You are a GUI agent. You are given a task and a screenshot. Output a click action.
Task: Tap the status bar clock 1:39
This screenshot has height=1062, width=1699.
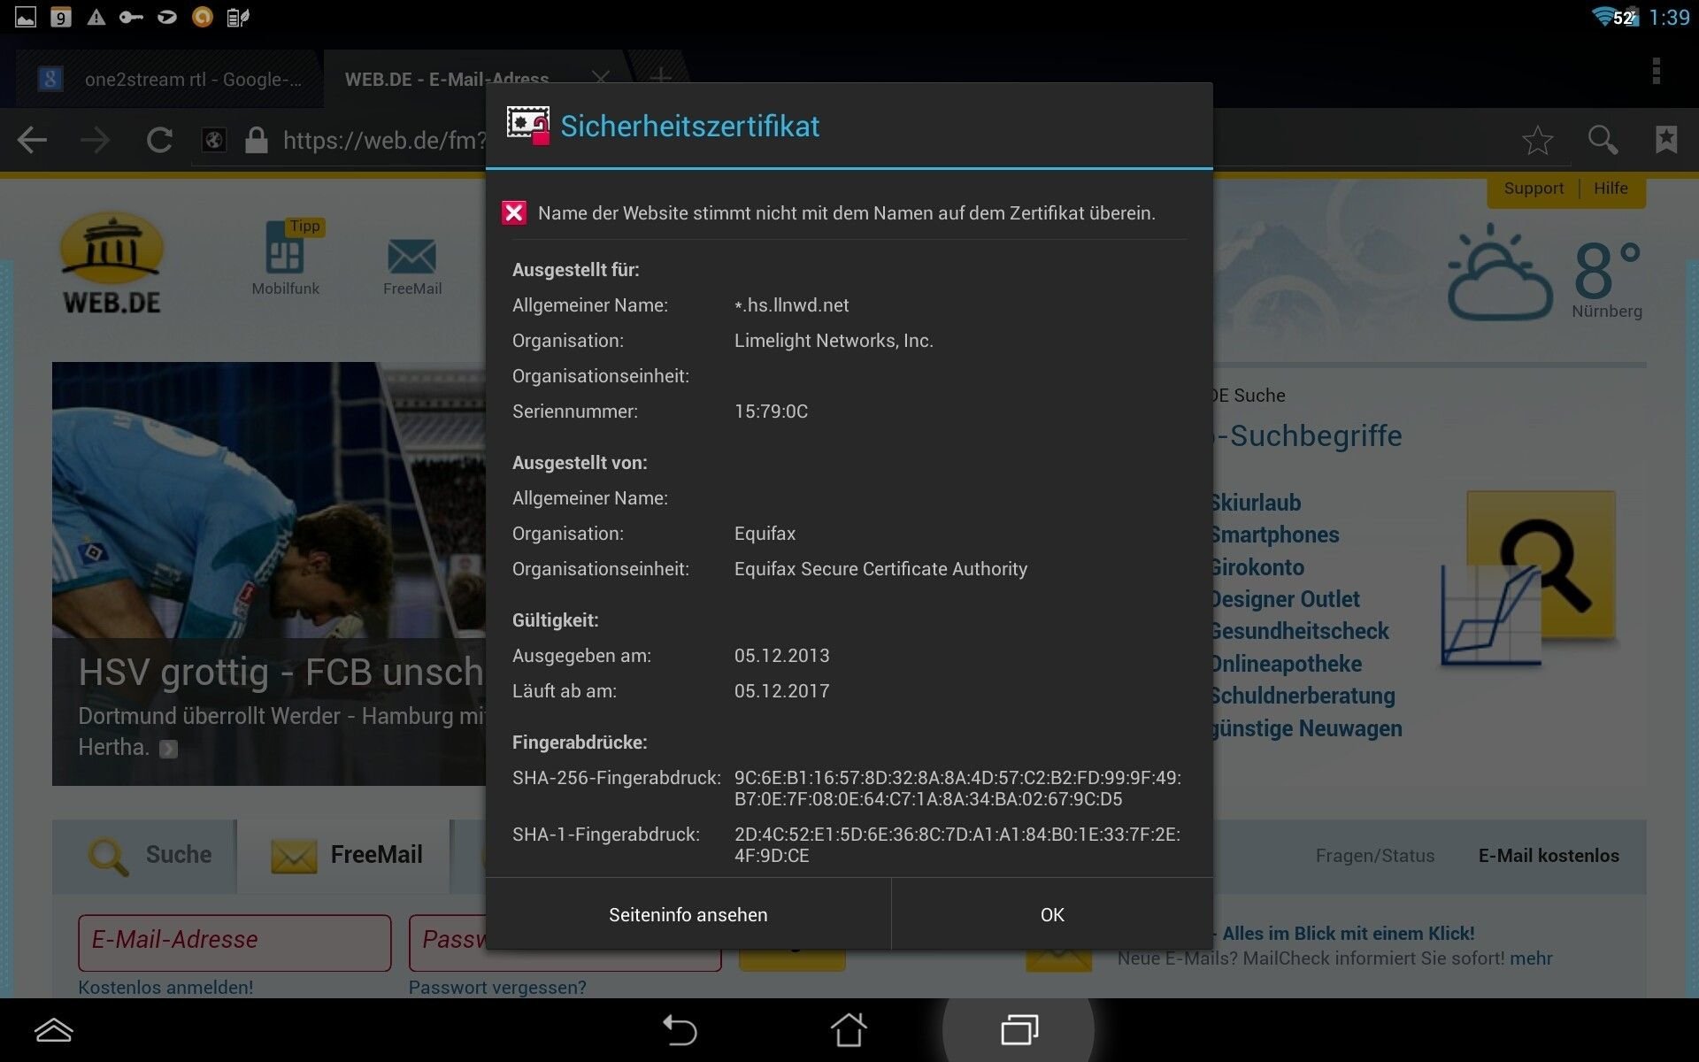point(1669,18)
